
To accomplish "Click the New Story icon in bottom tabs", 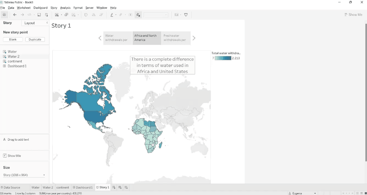I will pyautogui.click(x=126, y=187).
